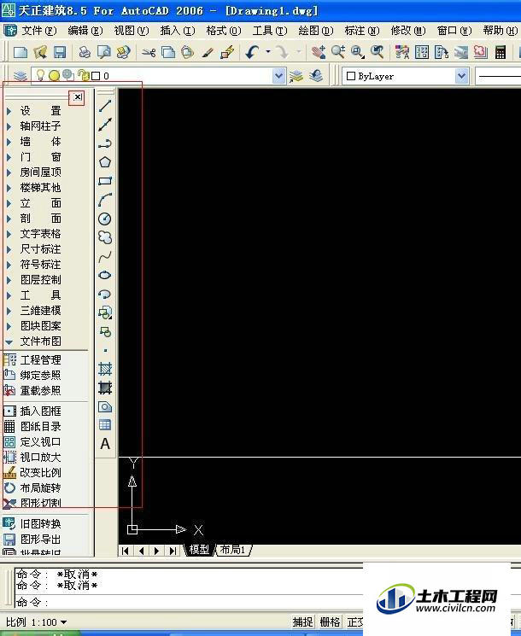Image resolution: width=521 pixels, height=636 pixels.
Task: Select the Line draw tool
Action: click(105, 106)
